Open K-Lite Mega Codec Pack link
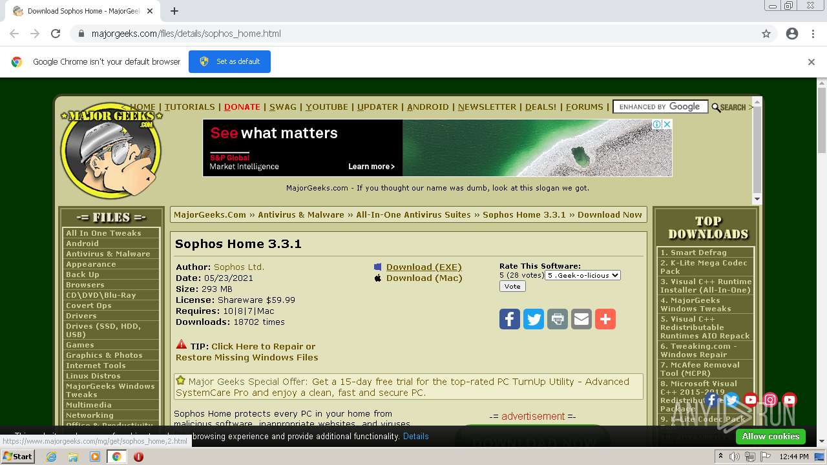 tap(704, 267)
